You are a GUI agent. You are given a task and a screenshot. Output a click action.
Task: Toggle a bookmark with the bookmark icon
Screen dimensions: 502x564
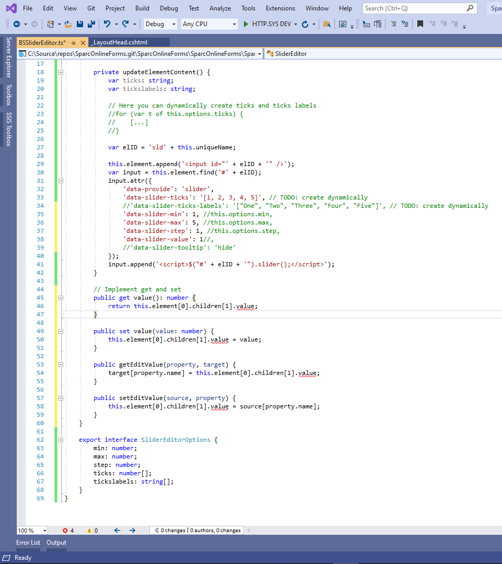coord(420,24)
